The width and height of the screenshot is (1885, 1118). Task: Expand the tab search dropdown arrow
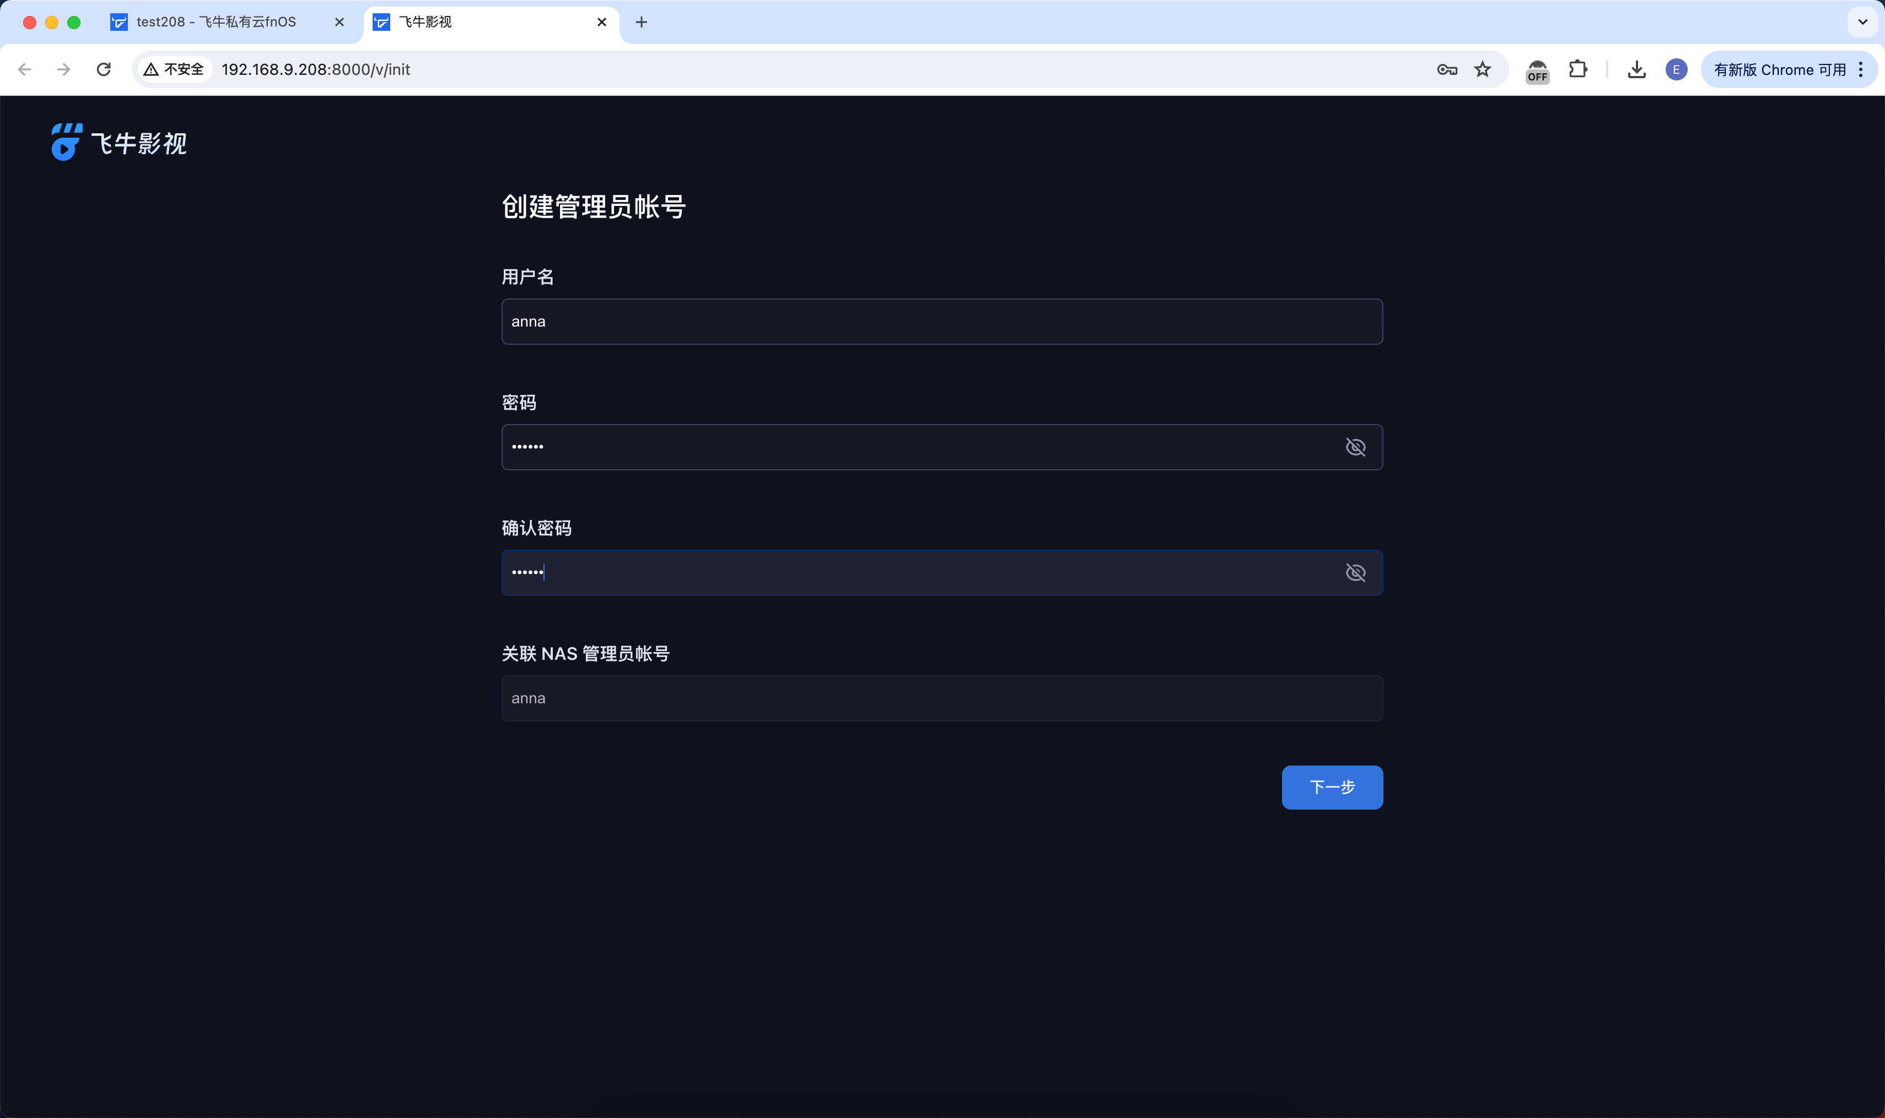point(1862,22)
